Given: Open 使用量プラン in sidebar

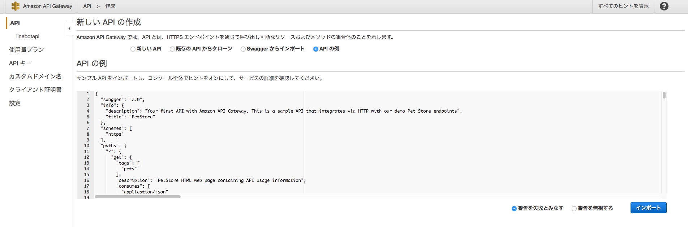Looking at the screenshot, I should (x=26, y=50).
